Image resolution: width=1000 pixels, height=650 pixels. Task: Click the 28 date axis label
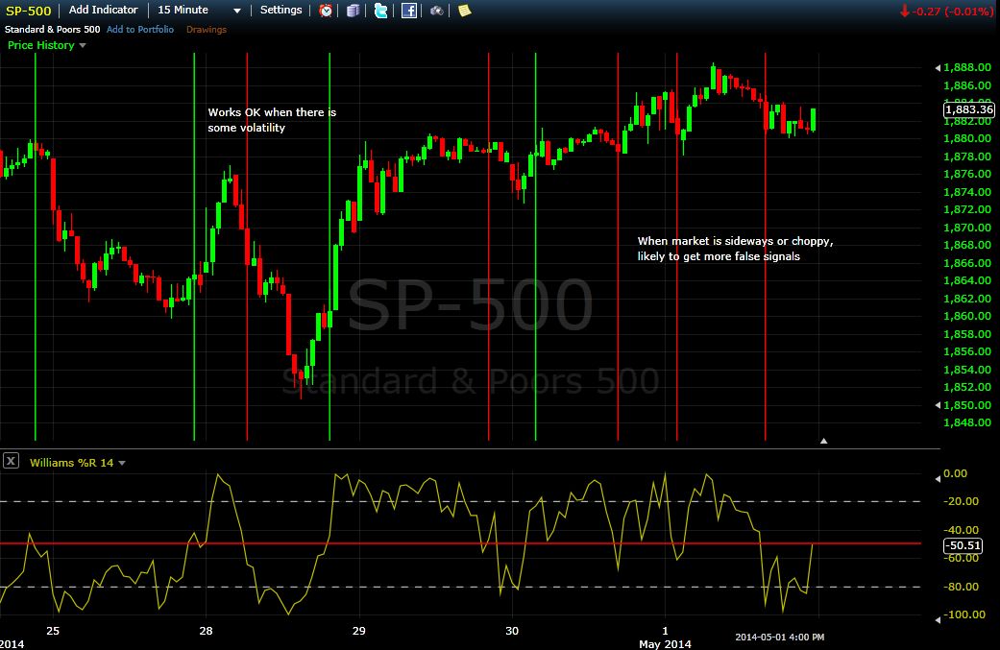click(x=206, y=631)
